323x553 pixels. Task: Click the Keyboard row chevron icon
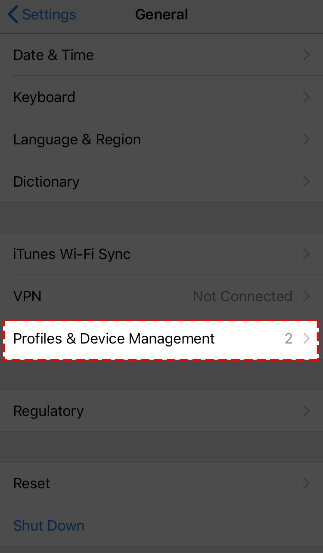307,97
